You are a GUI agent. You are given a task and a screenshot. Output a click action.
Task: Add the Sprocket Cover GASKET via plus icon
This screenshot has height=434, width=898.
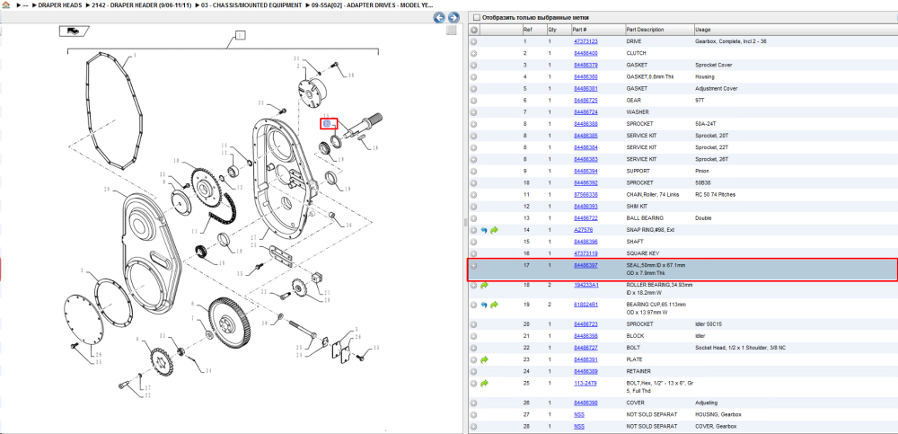pyautogui.click(x=474, y=66)
